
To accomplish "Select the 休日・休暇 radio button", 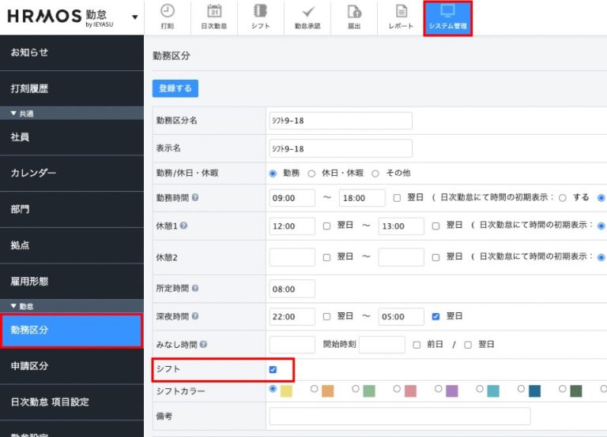I will tap(311, 173).
